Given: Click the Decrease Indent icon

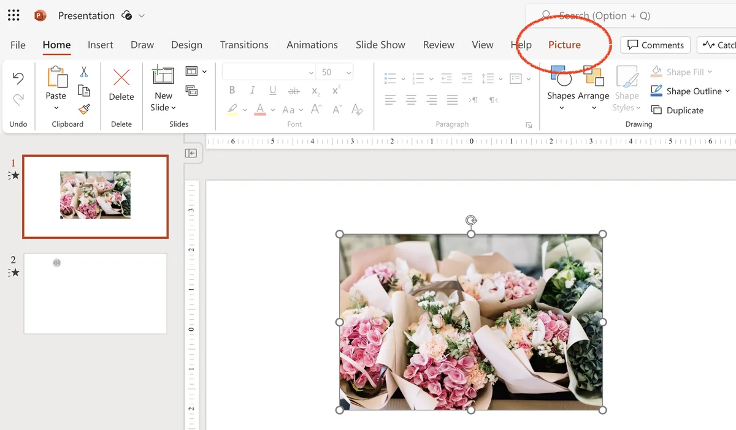Looking at the screenshot, I should (447, 78).
